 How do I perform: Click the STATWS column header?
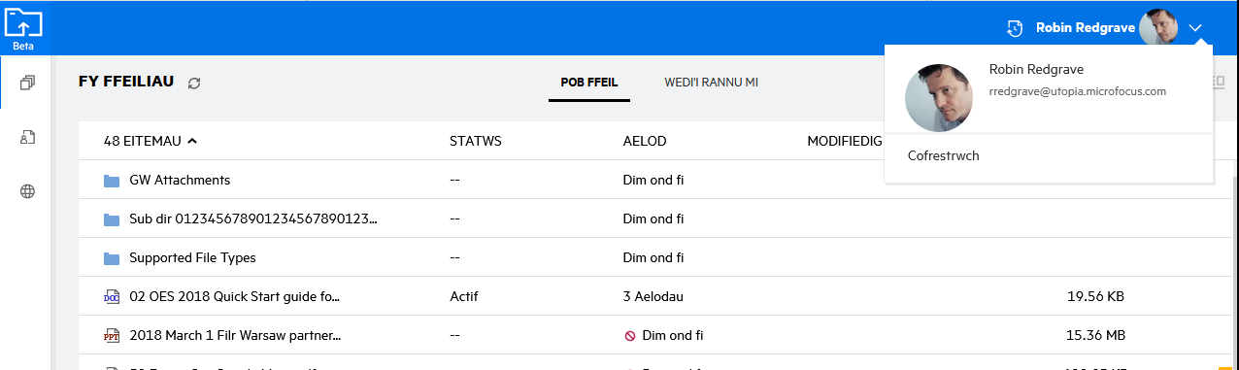point(476,142)
